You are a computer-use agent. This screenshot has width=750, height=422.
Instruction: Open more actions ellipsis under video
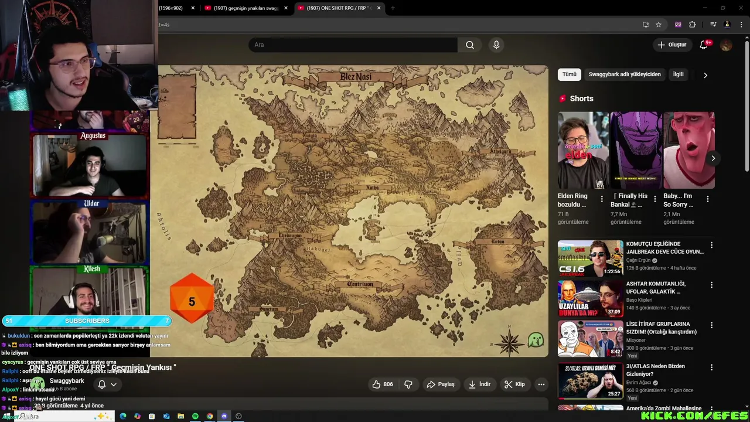(541, 384)
